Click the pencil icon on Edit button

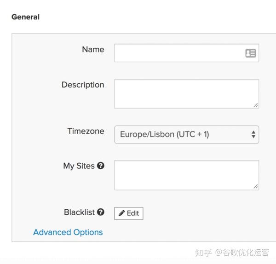coord(121,213)
